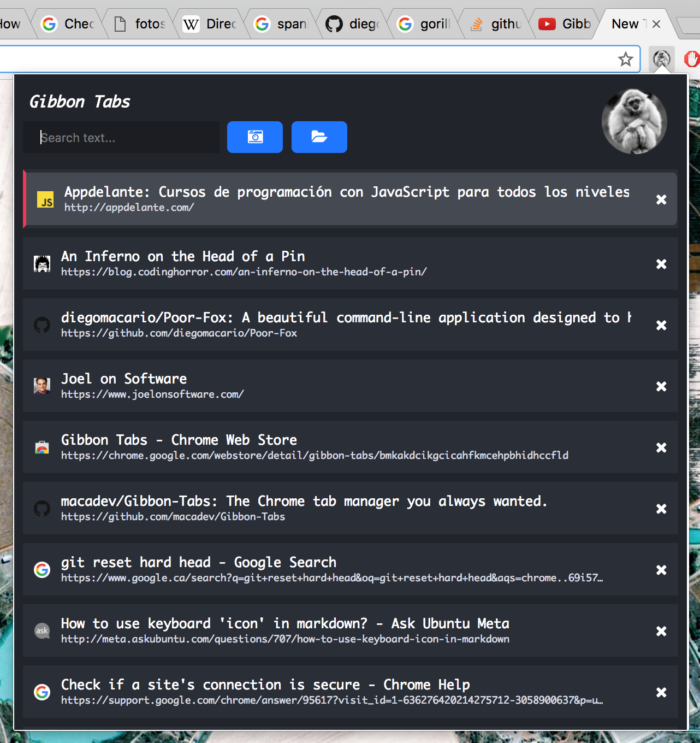Close the macadev/Gibbon-Tabs entry

(x=661, y=509)
